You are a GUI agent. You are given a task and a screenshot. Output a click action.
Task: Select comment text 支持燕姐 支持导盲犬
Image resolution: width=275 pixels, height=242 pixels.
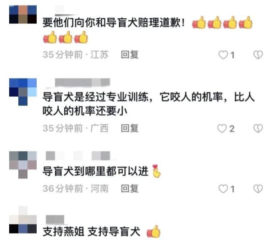click(x=91, y=231)
